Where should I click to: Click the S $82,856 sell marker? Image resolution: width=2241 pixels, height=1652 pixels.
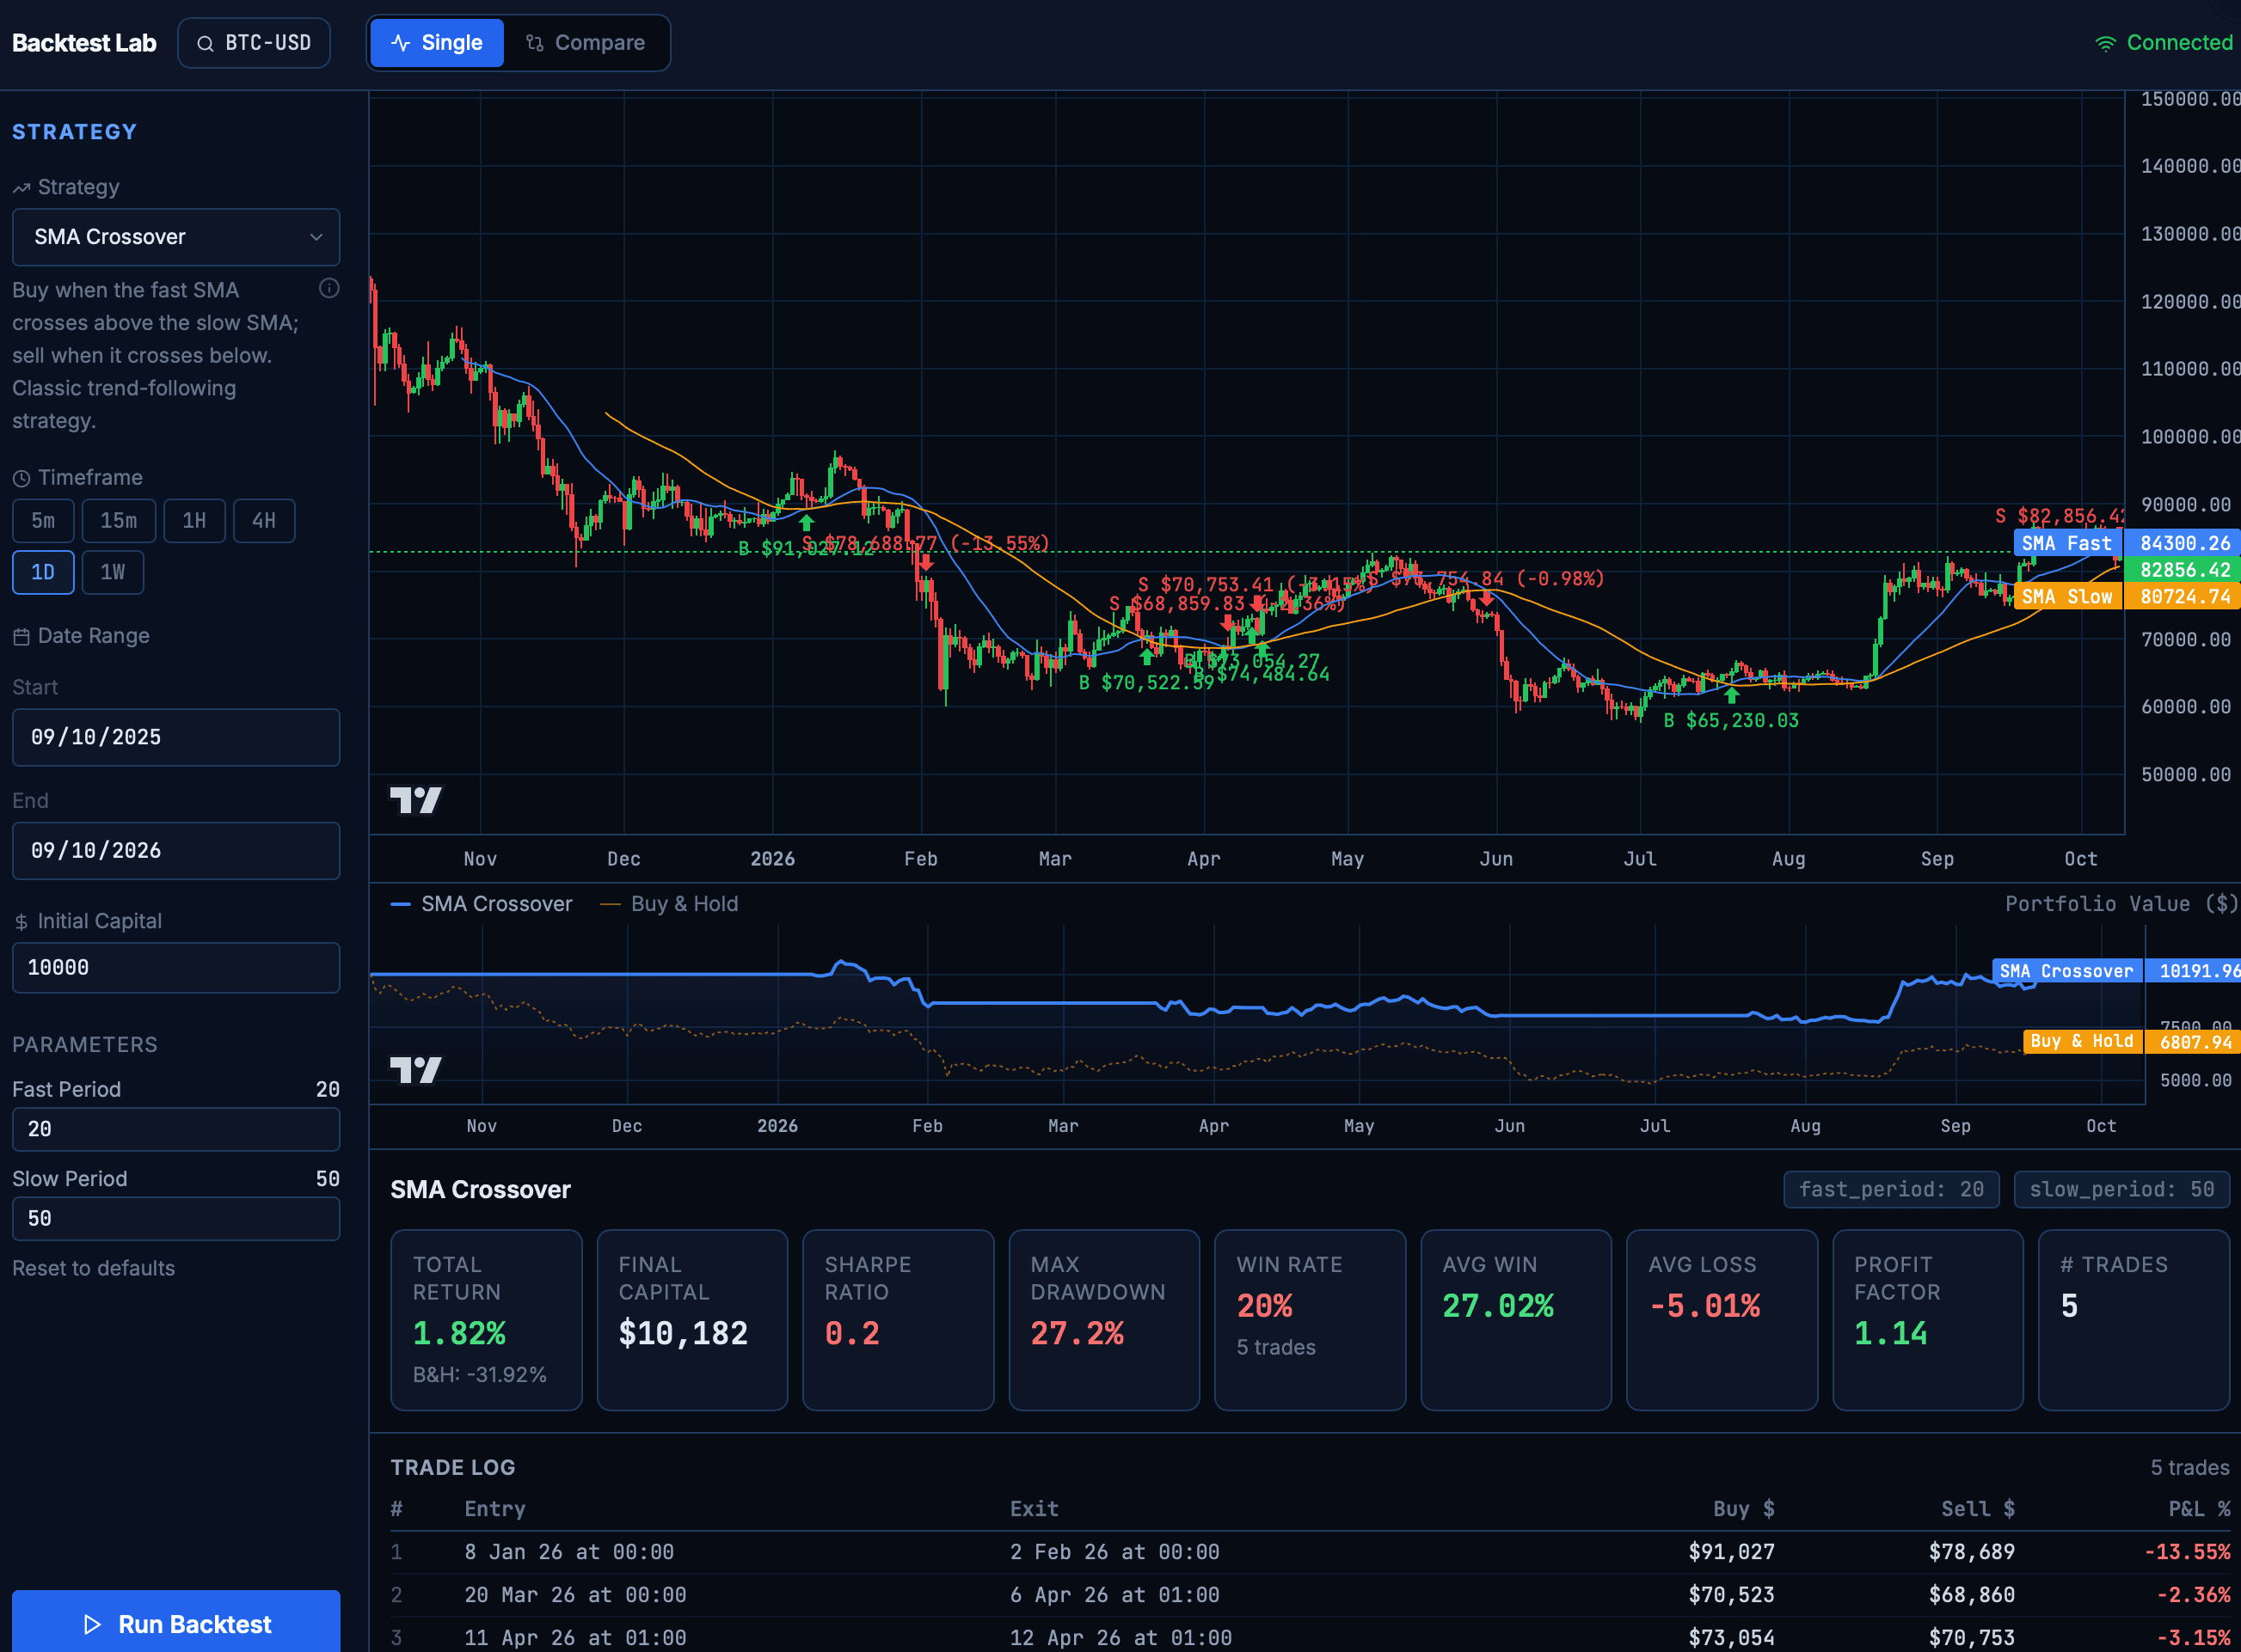(x=2058, y=516)
